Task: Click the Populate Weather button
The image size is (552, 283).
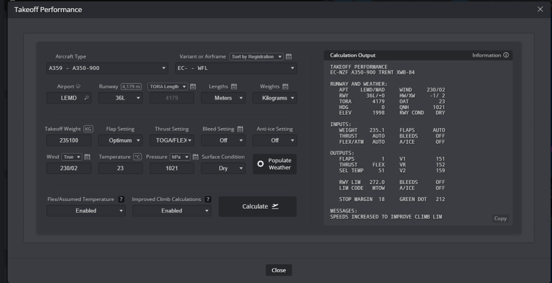Action: click(274, 164)
